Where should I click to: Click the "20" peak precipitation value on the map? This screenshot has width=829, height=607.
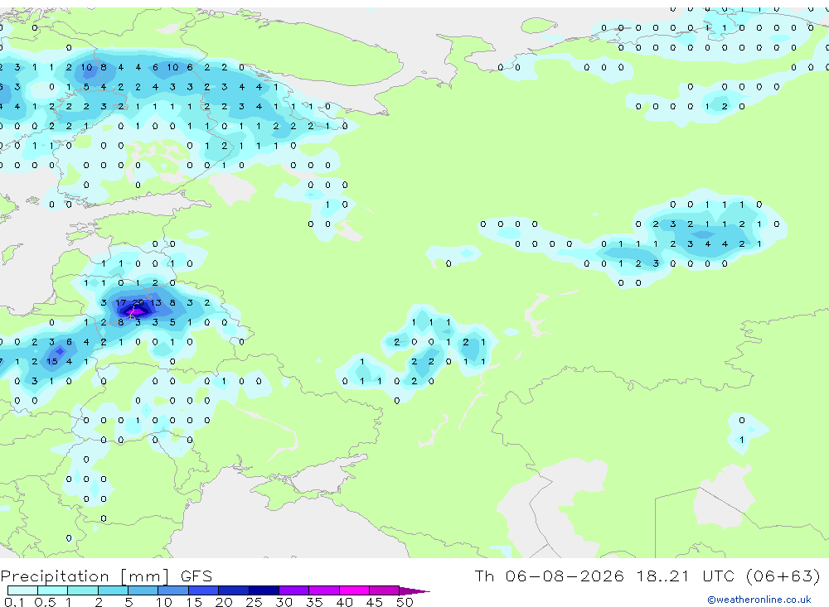[138, 303]
